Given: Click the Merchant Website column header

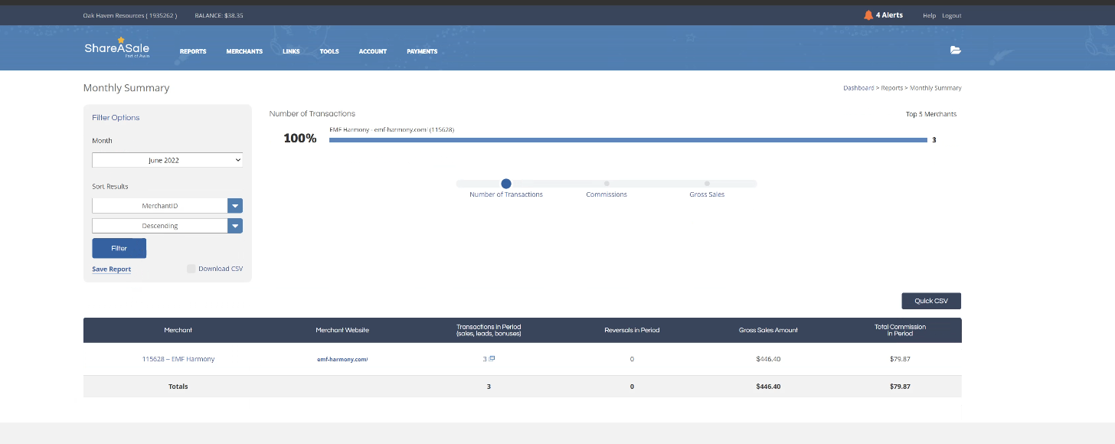Looking at the screenshot, I should (342, 330).
